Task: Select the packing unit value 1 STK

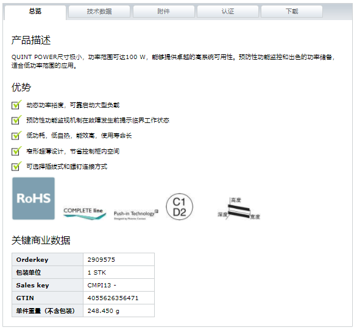Action: [x=97, y=273]
